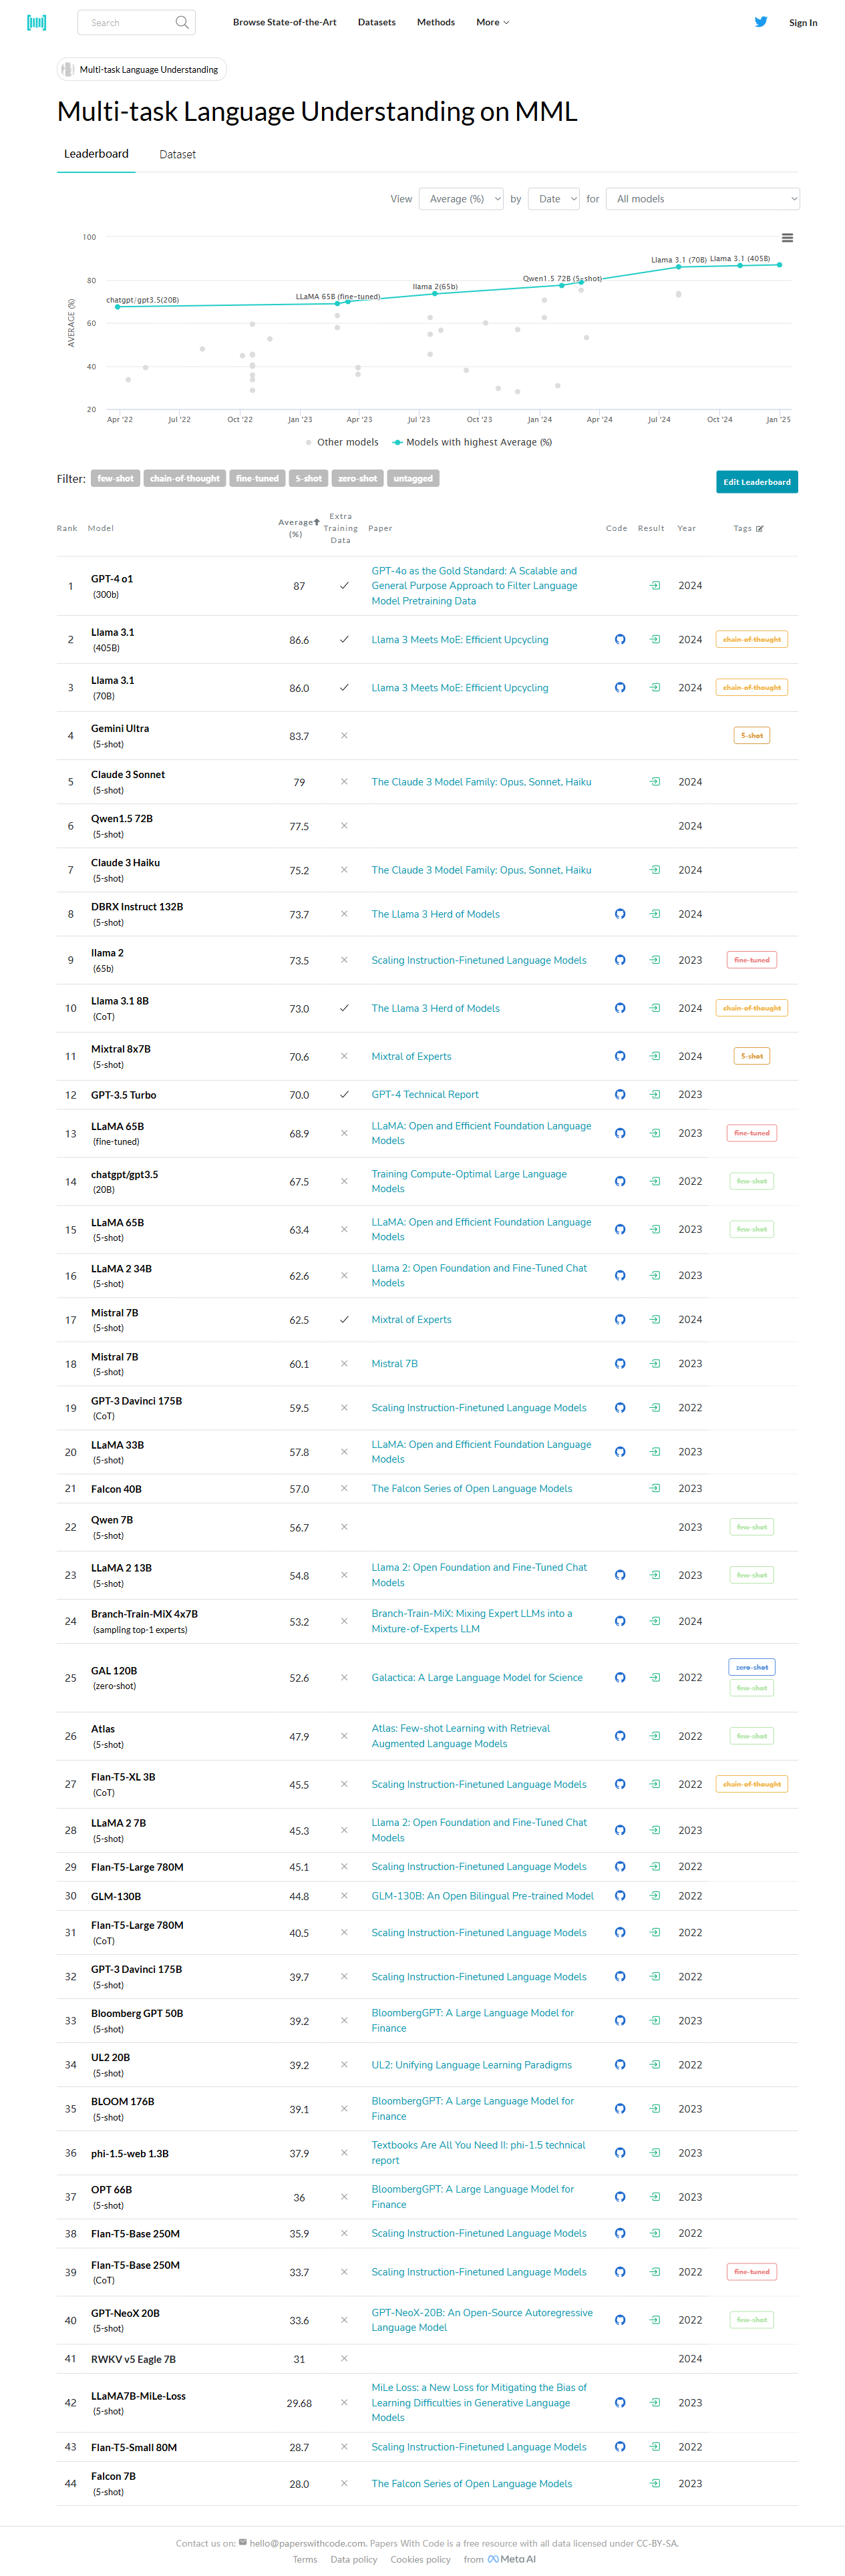Viewport: 845px width, 2576px height.
Task: Click the Papers With Code logo
Action: click(x=36, y=22)
